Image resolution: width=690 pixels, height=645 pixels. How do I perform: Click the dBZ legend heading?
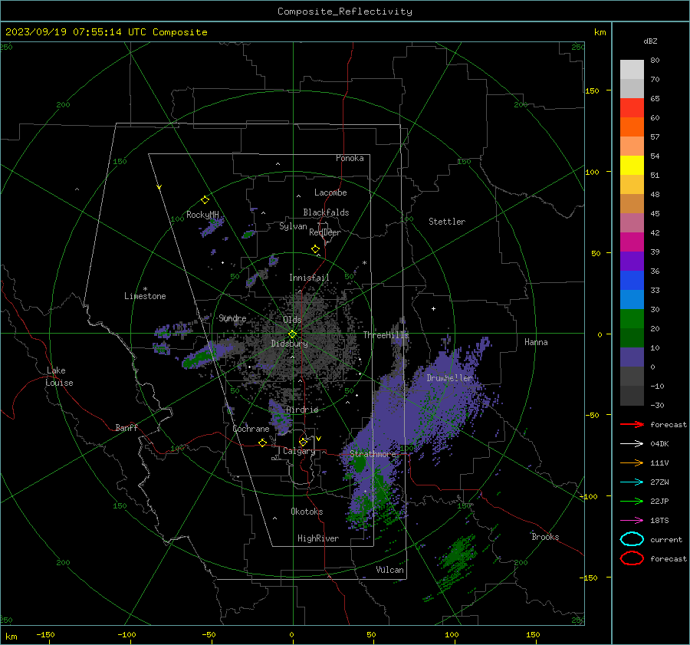point(650,41)
